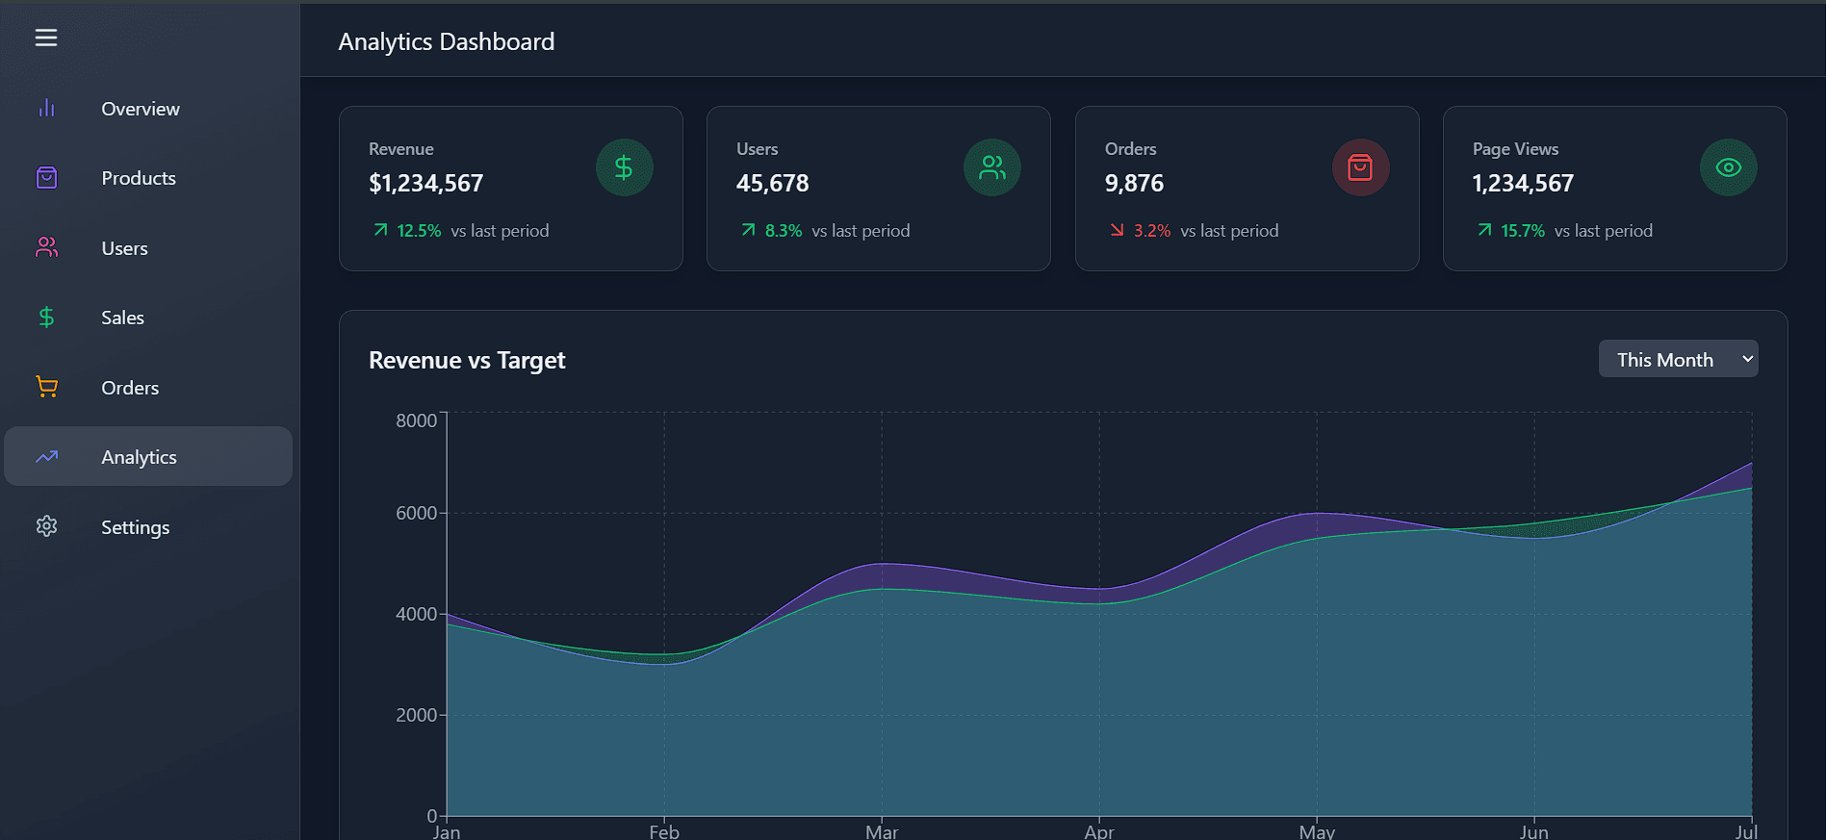Click the Analytics trend line icon
1826x840 pixels.
(46, 457)
